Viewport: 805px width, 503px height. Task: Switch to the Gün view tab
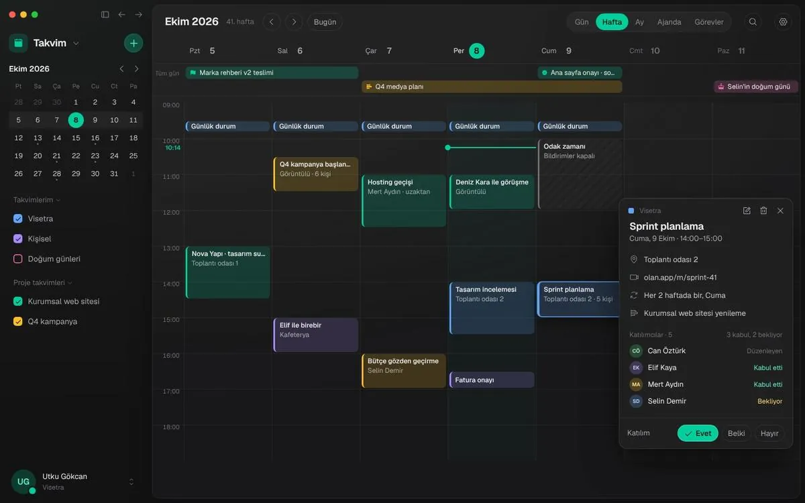(x=582, y=22)
